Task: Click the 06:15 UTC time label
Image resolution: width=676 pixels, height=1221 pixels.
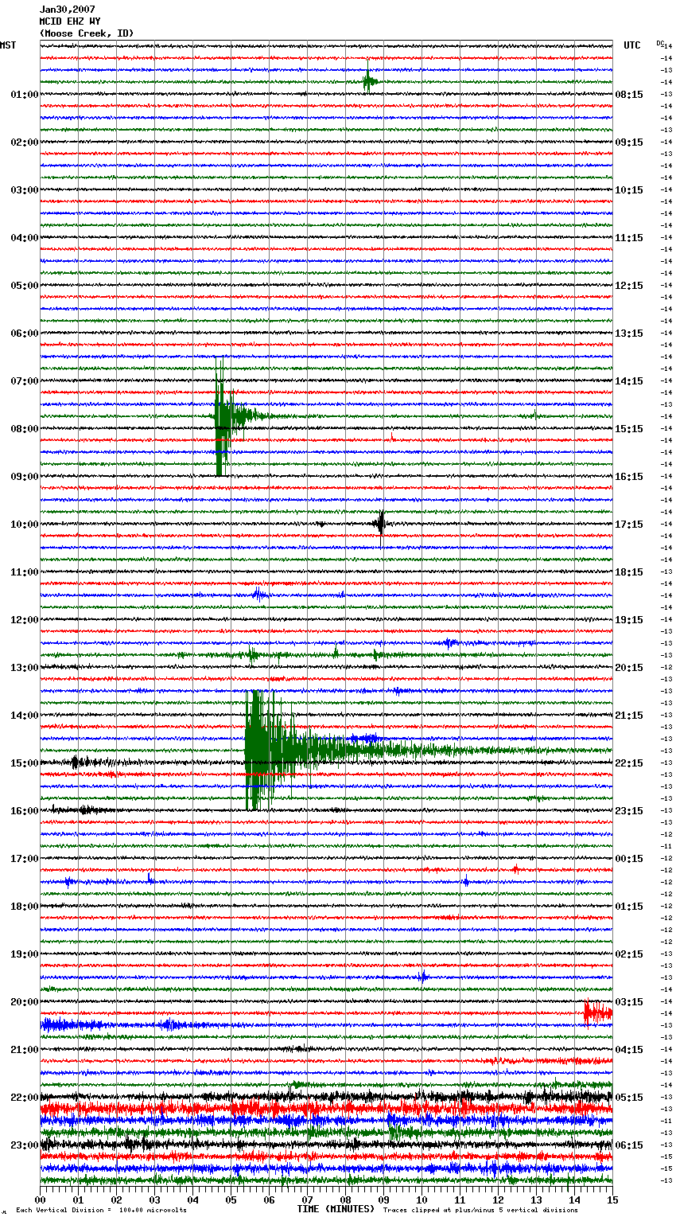Action: tap(629, 1145)
